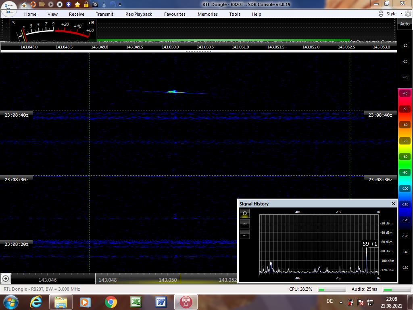Open the Home ribbon tab
This screenshot has height=310, width=413.
30,14
